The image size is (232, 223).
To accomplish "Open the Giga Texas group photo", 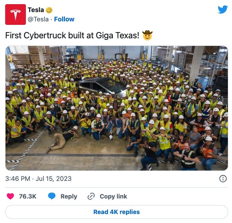I will 117,108.
